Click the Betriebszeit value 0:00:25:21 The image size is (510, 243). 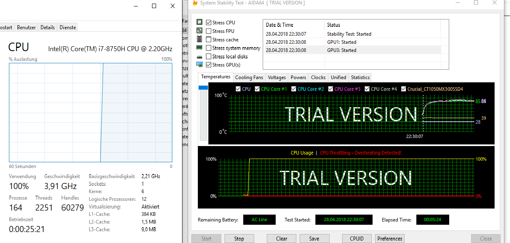pyautogui.click(x=27, y=229)
